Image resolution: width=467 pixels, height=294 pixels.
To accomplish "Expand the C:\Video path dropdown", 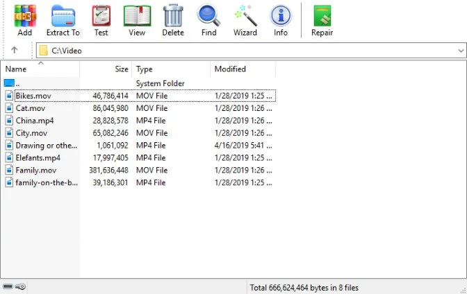I will coord(461,51).
